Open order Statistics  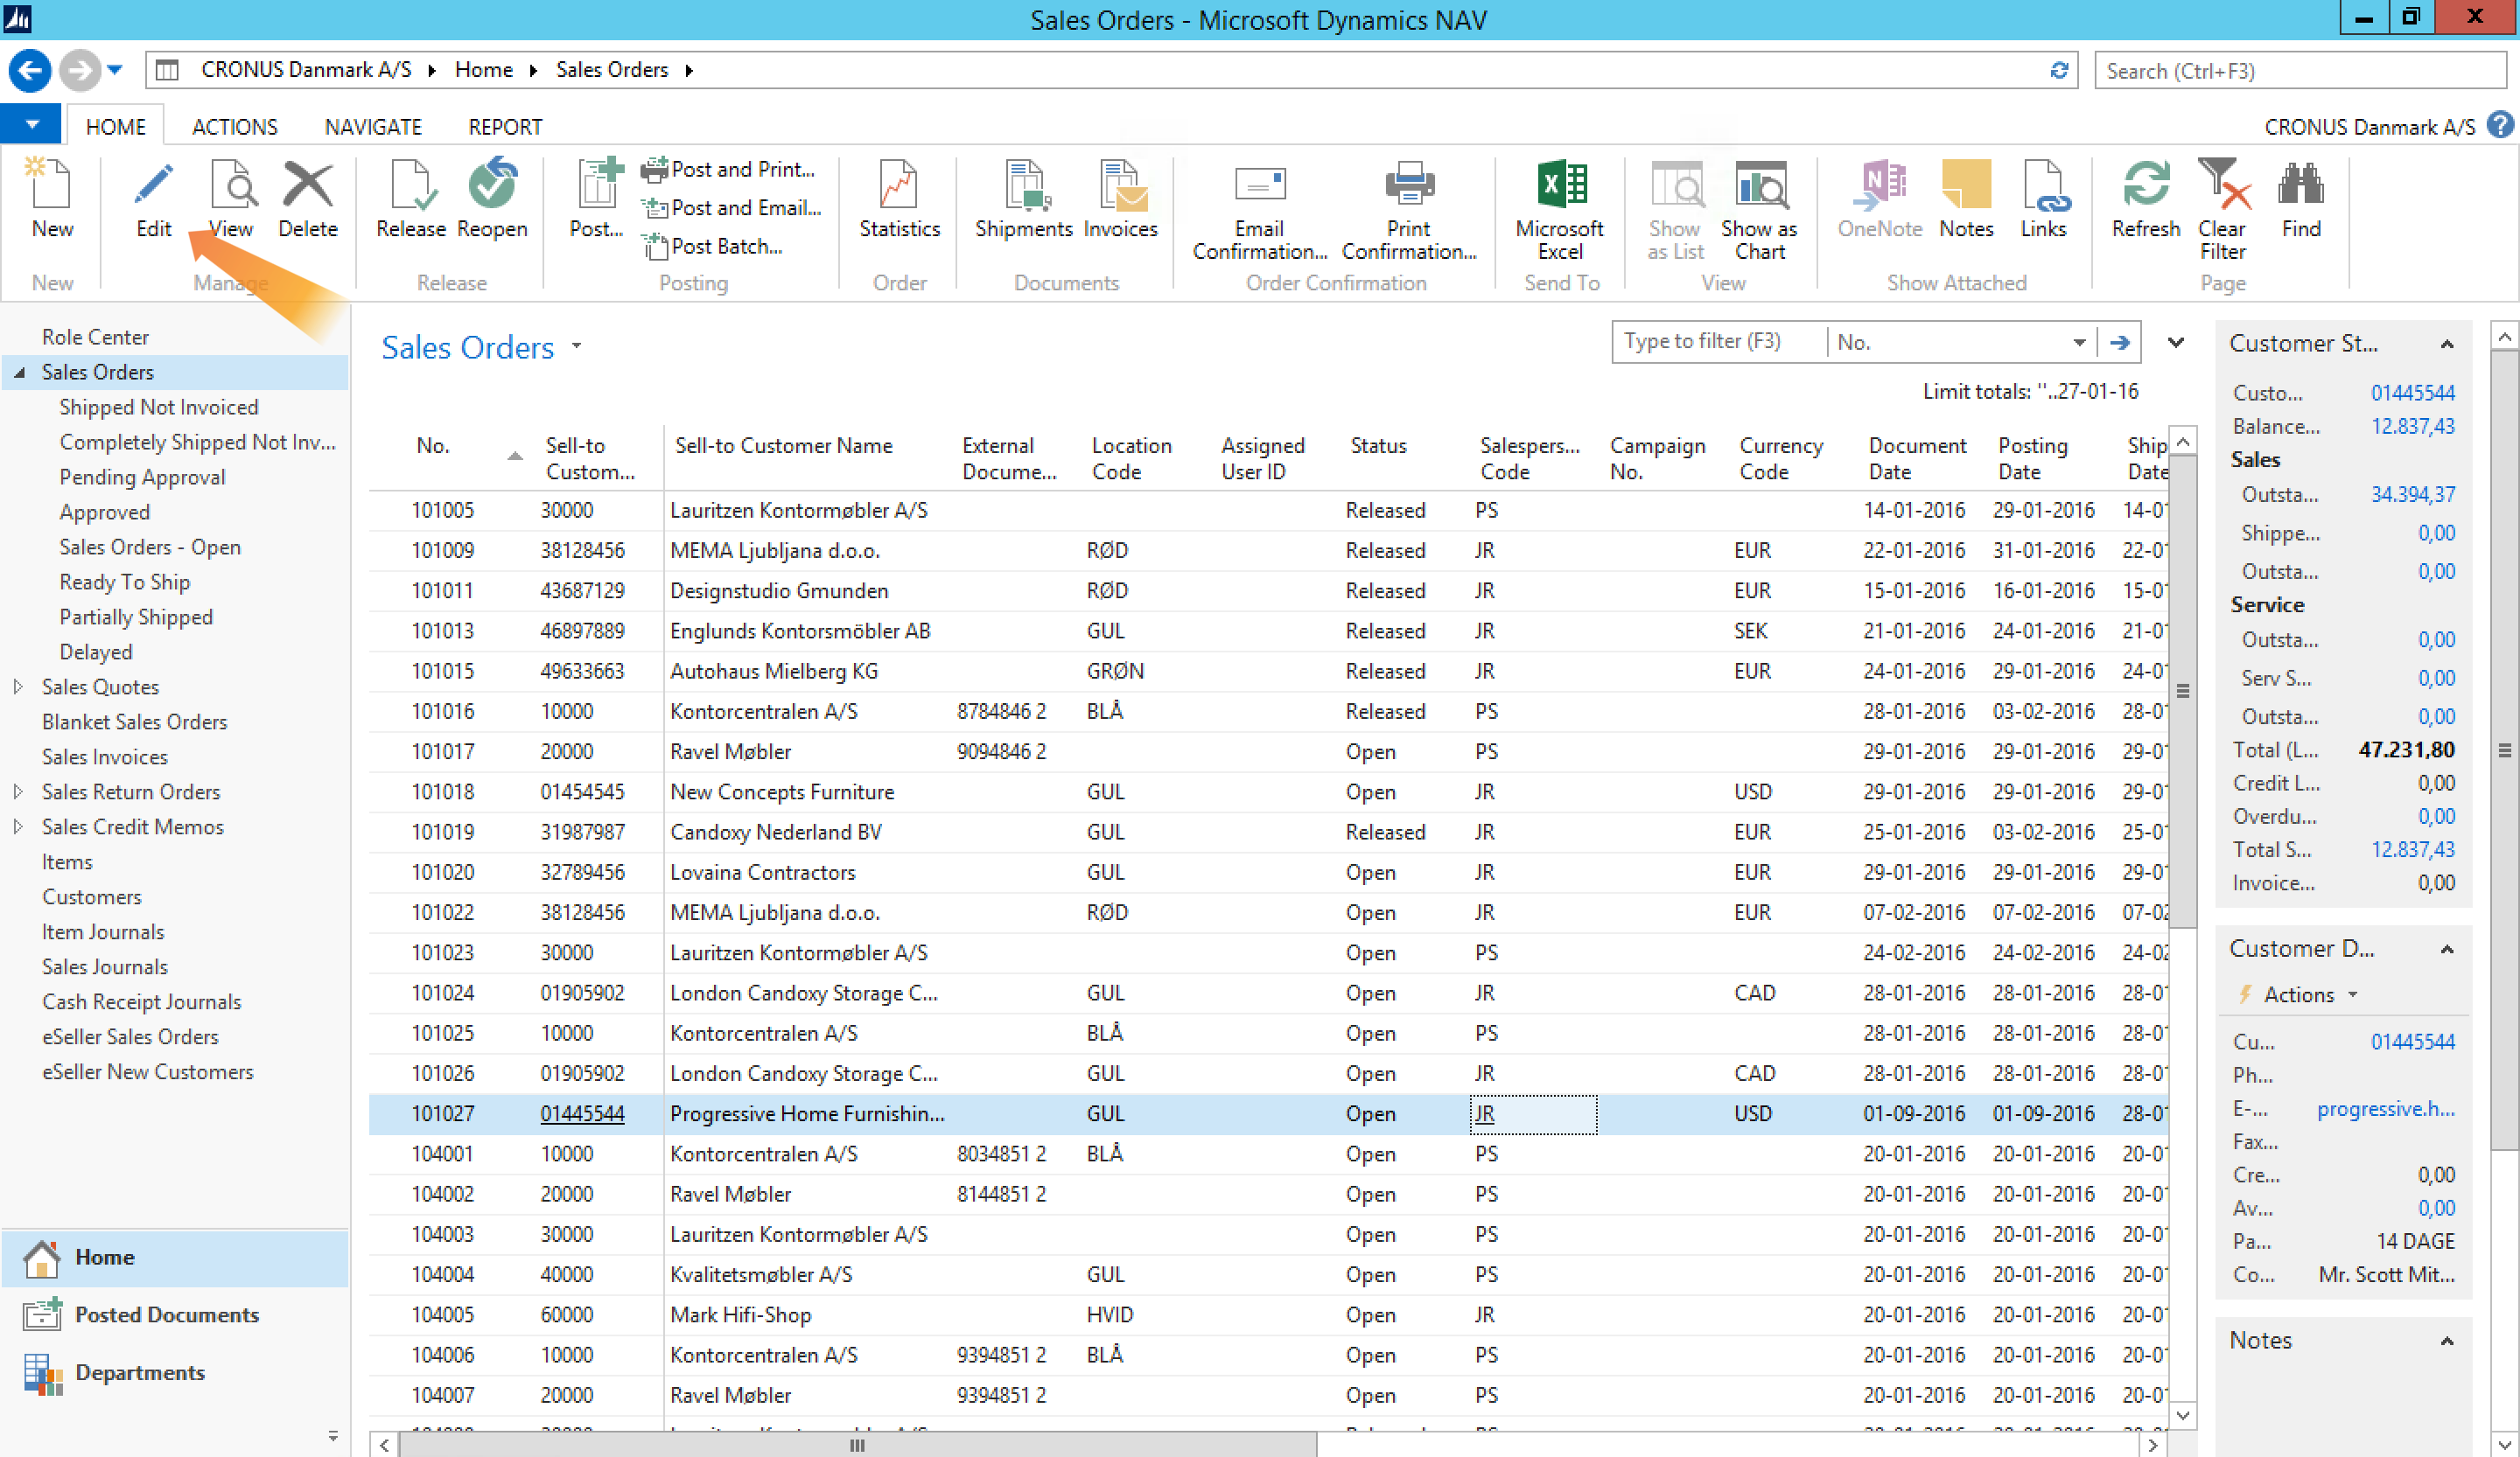coord(899,199)
